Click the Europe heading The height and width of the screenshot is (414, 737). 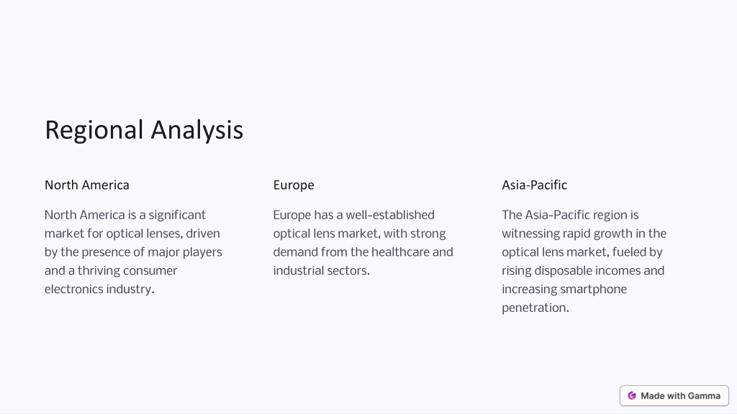tap(294, 185)
